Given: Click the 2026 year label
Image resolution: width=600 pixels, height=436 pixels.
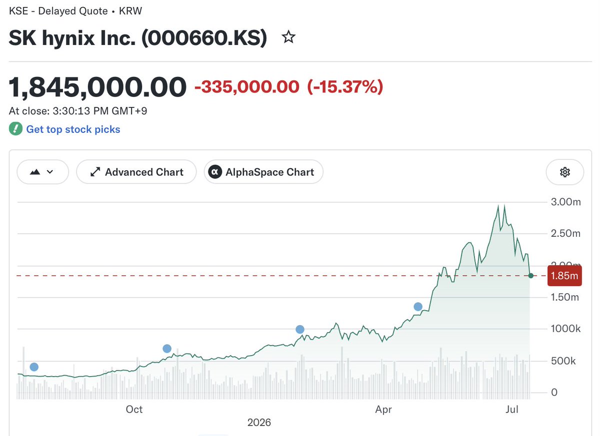Looking at the screenshot, I should pos(259,423).
